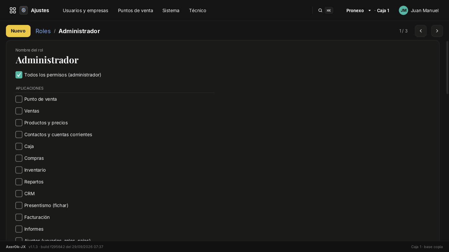Click the Administrador breadcrumb title
The height and width of the screenshot is (252, 449).
click(79, 31)
